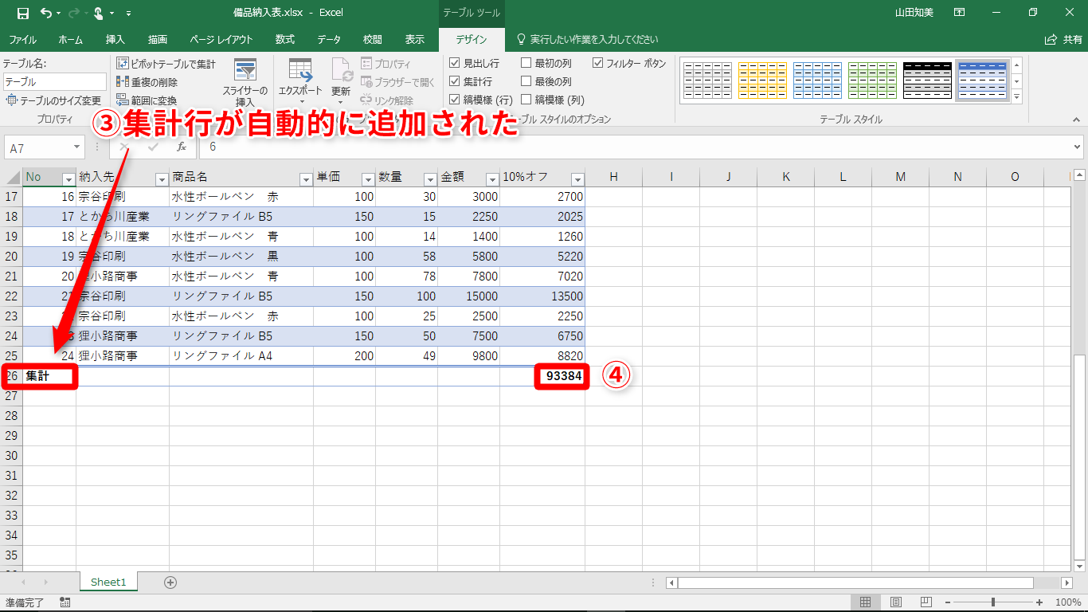Screen dimensions: 1088x612
Task: Insert a slicer
Action: pyautogui.click(x=245, y=83)
